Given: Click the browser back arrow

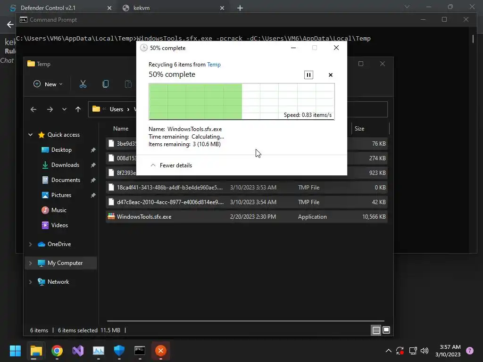Looking at the screenshot, I should 10,25.
